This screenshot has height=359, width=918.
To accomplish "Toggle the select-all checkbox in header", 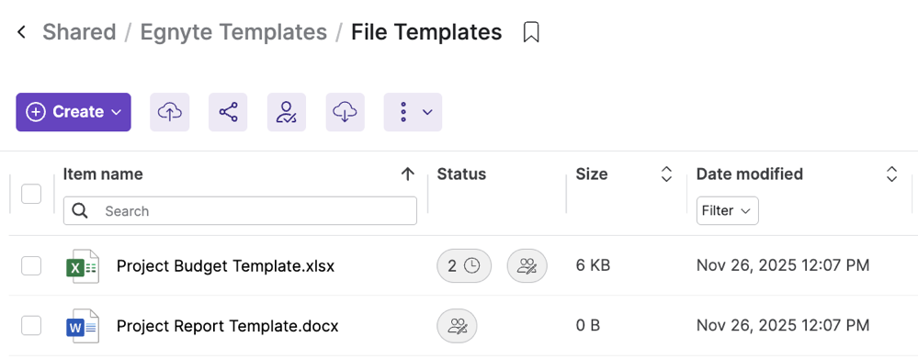I will pos(31,194).
